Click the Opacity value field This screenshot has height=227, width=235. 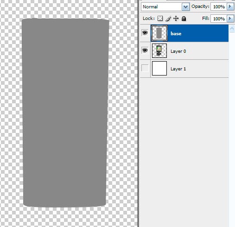pyautogui.click(x=219, y=6)
